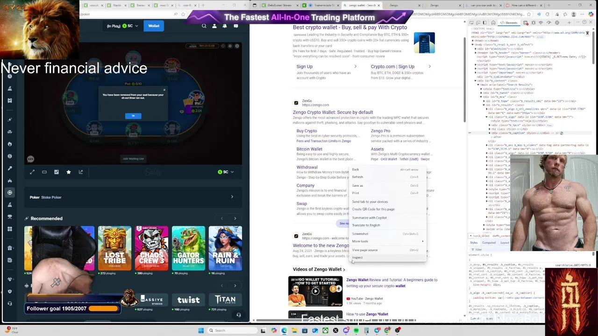The image size is (598, 336).
Task: Open DevTools Welcome home icon
Action: tap(493, 22)
